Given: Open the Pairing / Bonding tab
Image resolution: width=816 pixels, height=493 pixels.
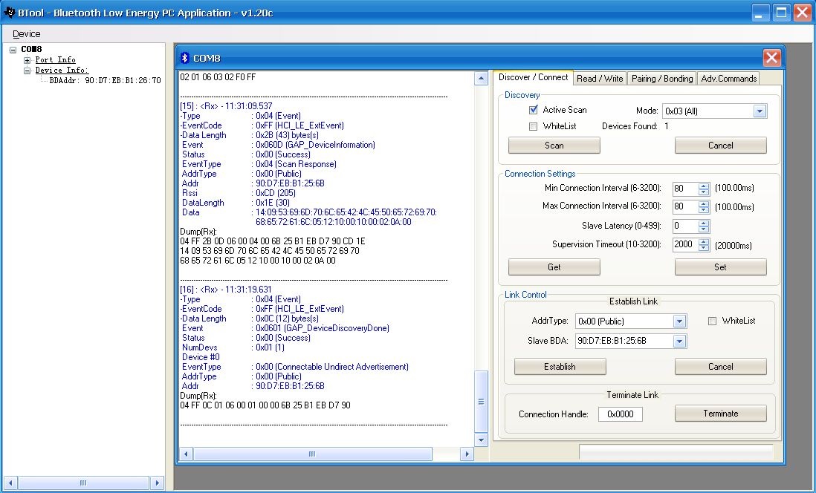Looking at the screenshot, I should pos(662,79).
